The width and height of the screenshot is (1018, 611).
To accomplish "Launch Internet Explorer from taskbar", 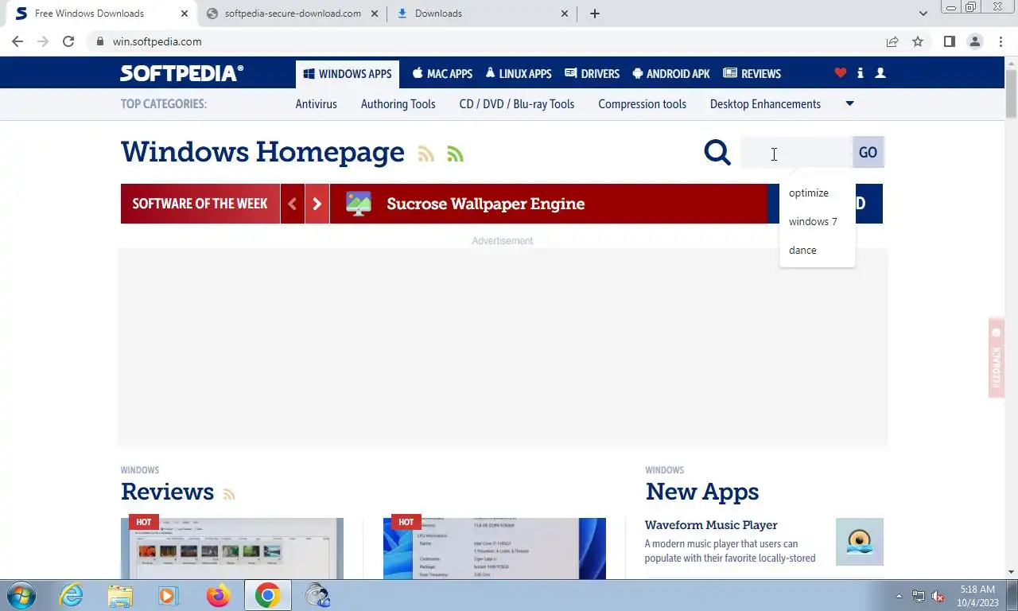I will click(72, 595).
